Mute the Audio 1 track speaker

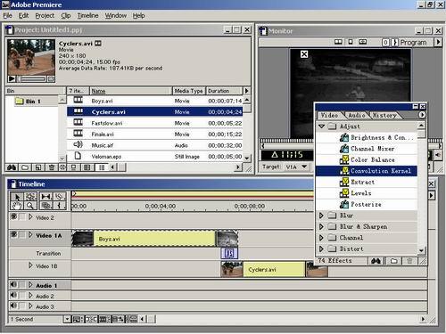[13, 284]
